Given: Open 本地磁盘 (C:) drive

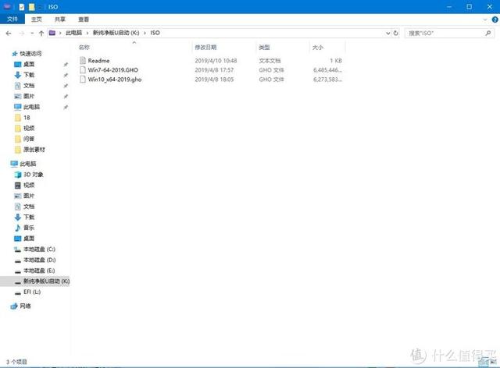Looking at the screenshot, I should coord(39,249).
